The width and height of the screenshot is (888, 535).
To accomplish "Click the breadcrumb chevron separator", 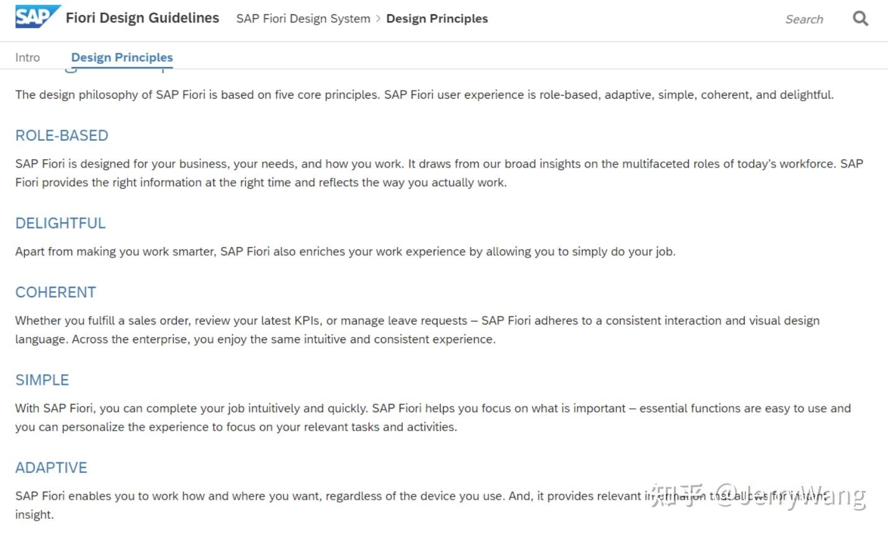I will [x=377, y=19].
